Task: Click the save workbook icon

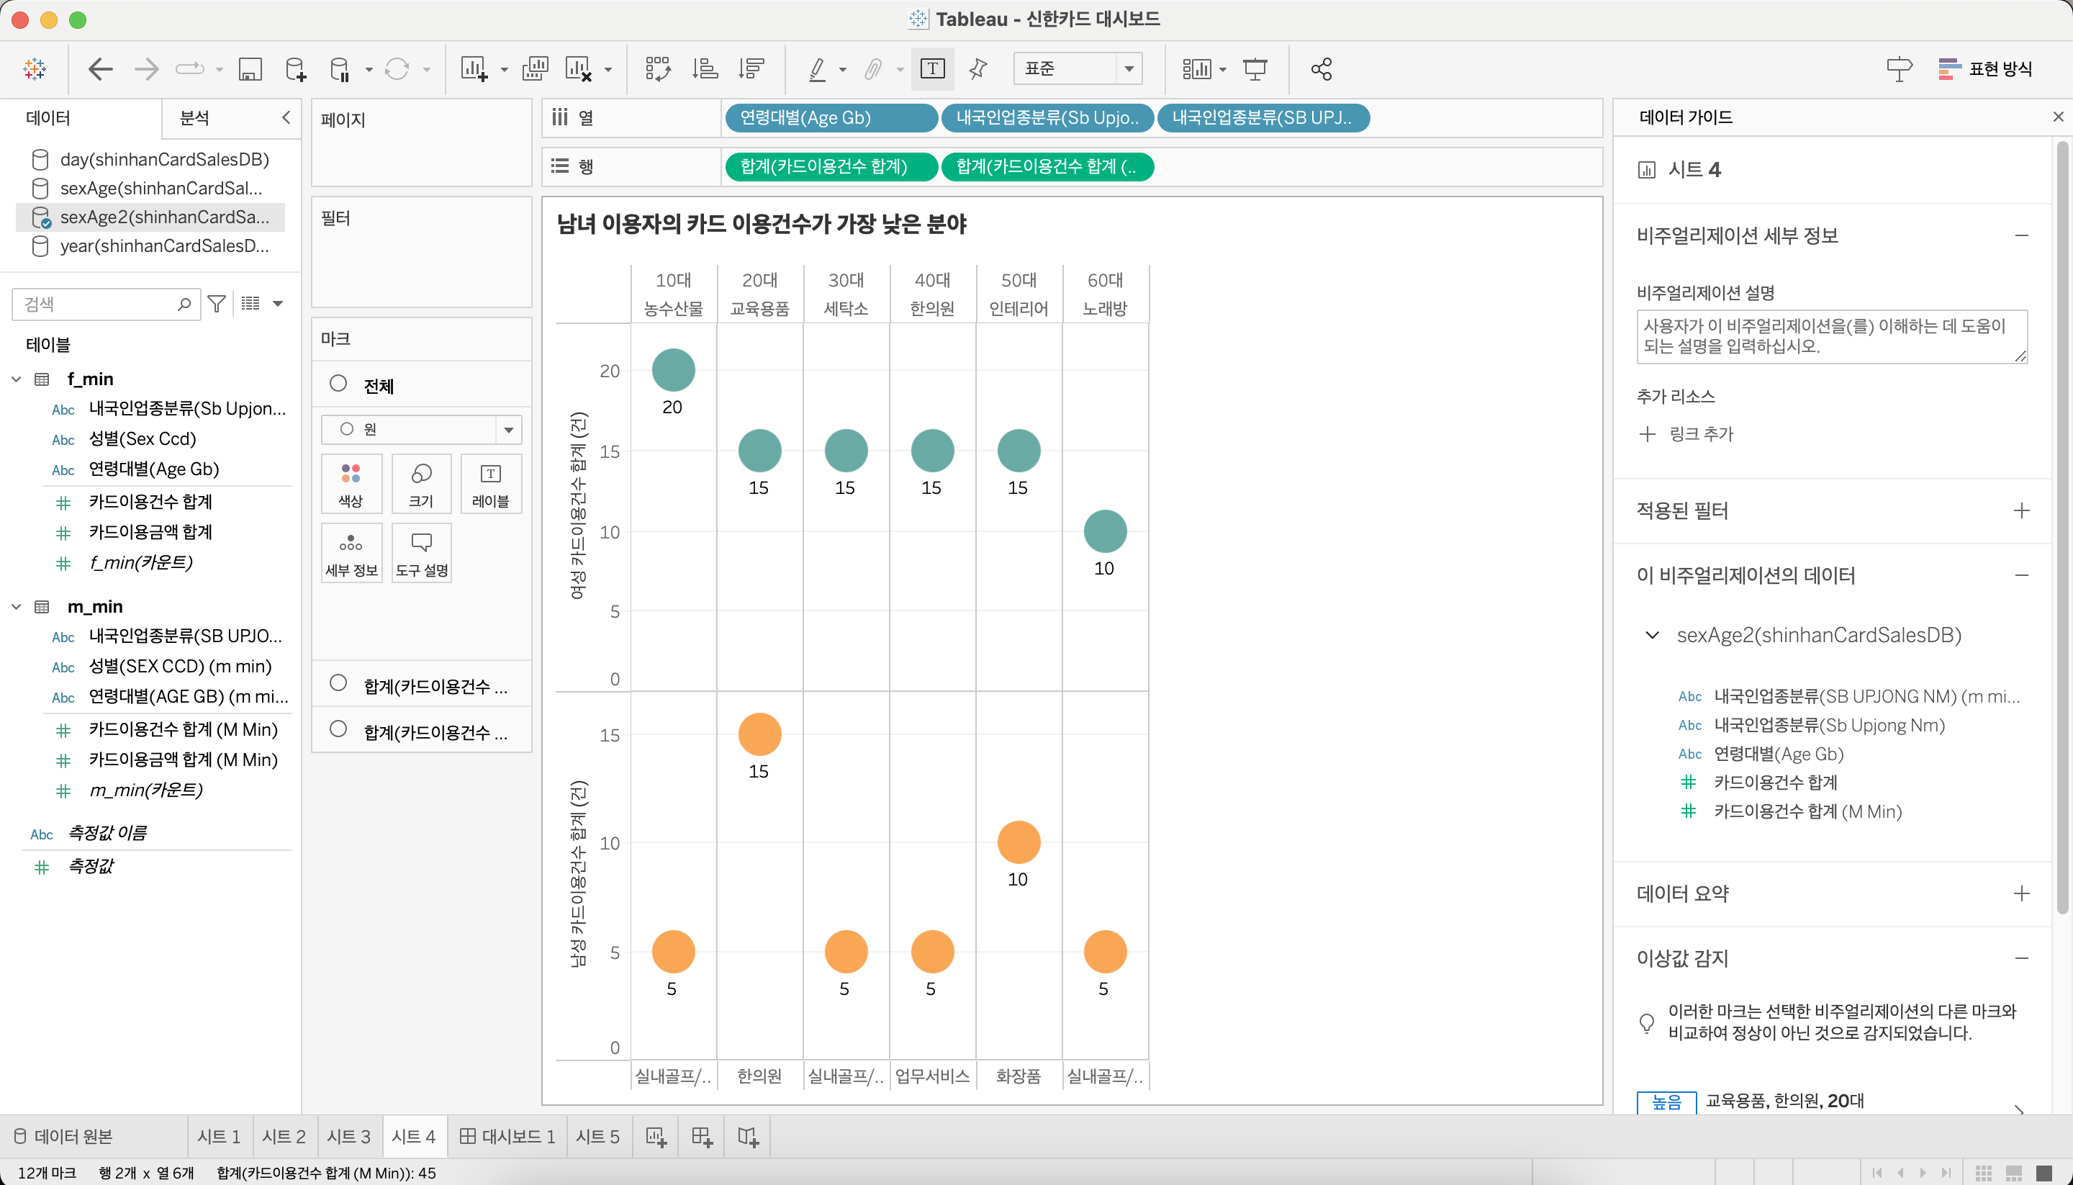Action: tap(250, 69)
